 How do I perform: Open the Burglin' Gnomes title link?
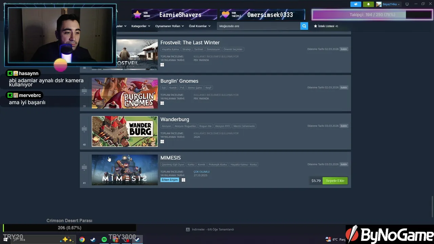click(179, 81)
